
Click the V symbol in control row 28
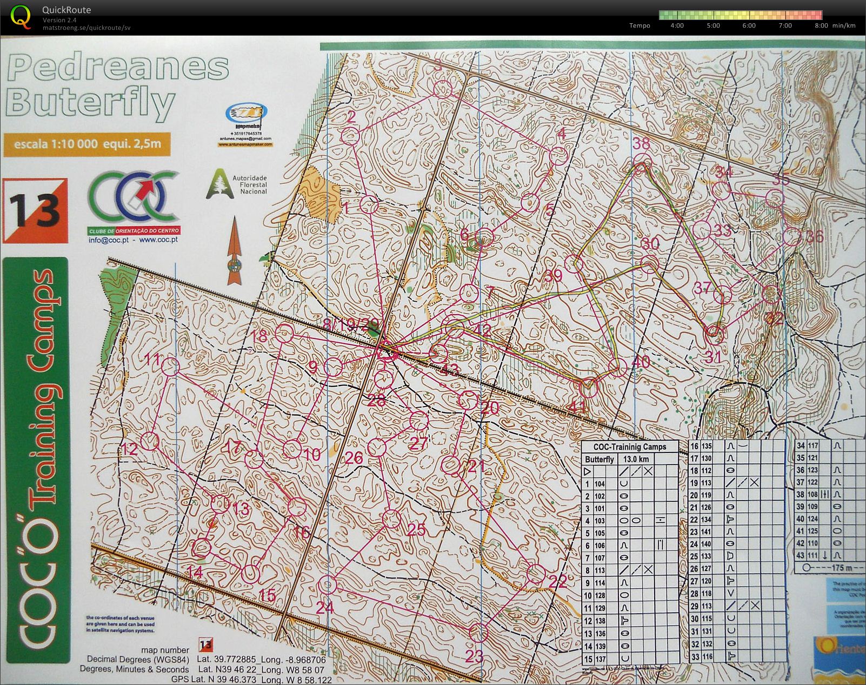[730, 594]
